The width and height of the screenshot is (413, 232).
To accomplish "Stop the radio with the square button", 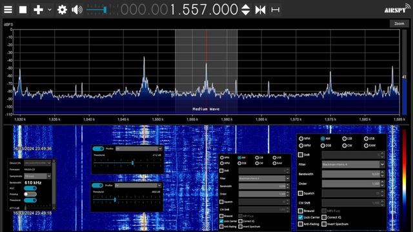I will point(23,10).
